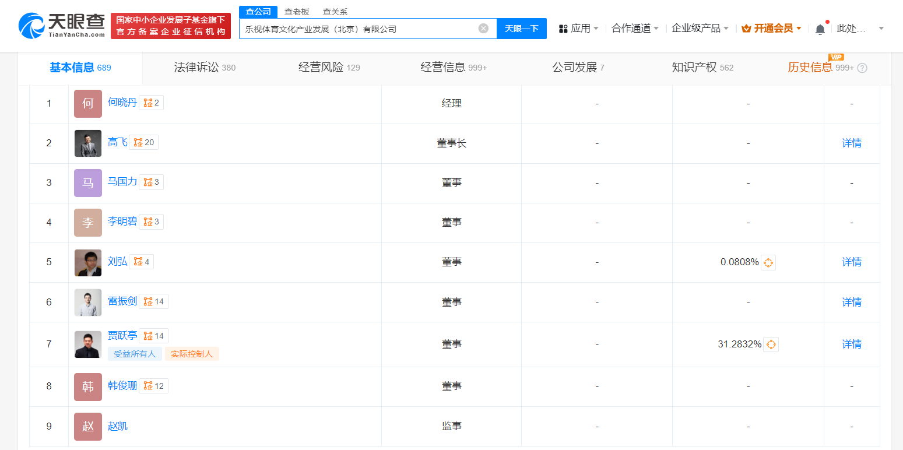Open 李明碧's profile link
The image size is (903, 450).
[122, 222]
